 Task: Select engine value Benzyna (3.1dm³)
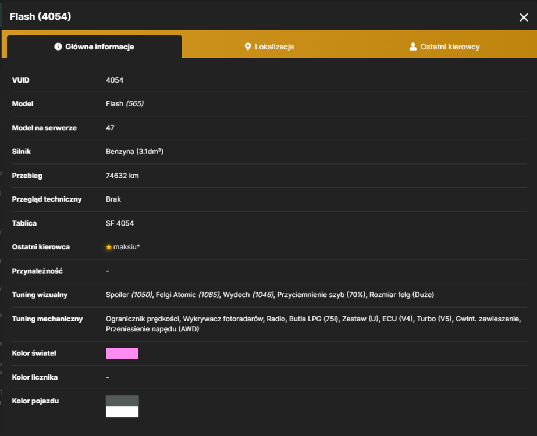click(134, 152)
